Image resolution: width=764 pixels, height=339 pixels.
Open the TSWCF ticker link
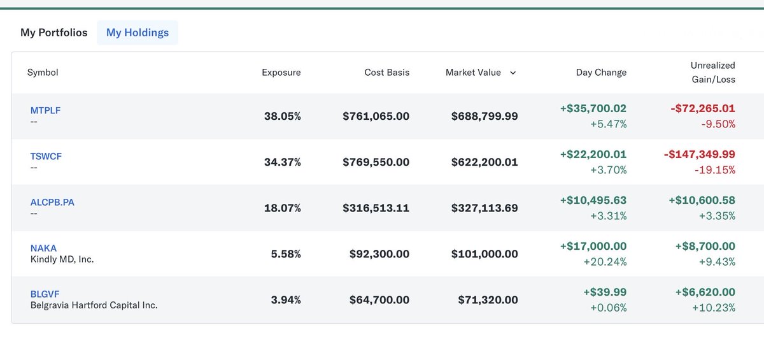click(46, 156)
